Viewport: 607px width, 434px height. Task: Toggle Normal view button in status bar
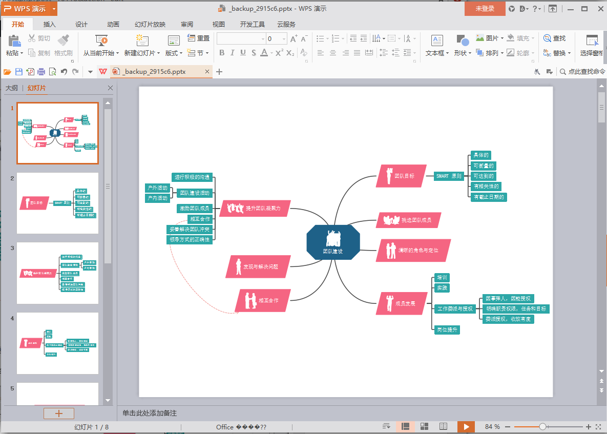tap(405, 426)
